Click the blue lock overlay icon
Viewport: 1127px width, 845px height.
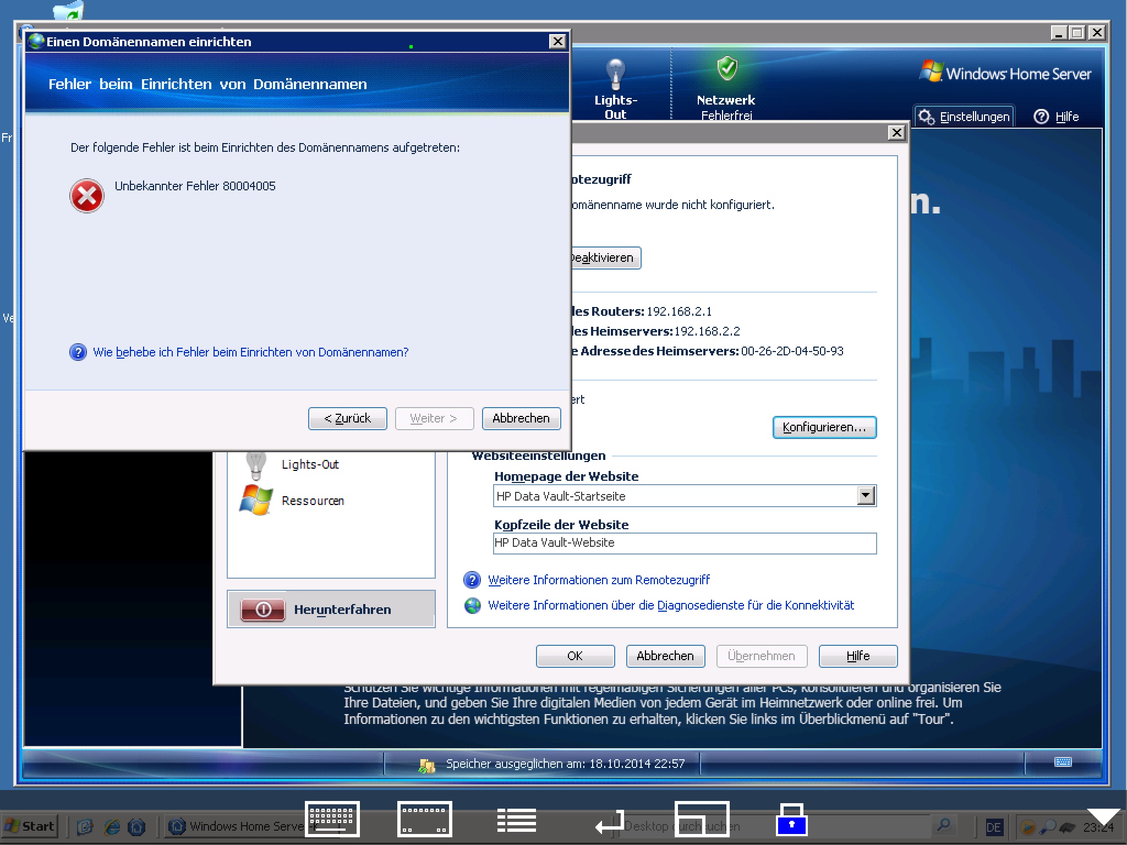point(791,819)
